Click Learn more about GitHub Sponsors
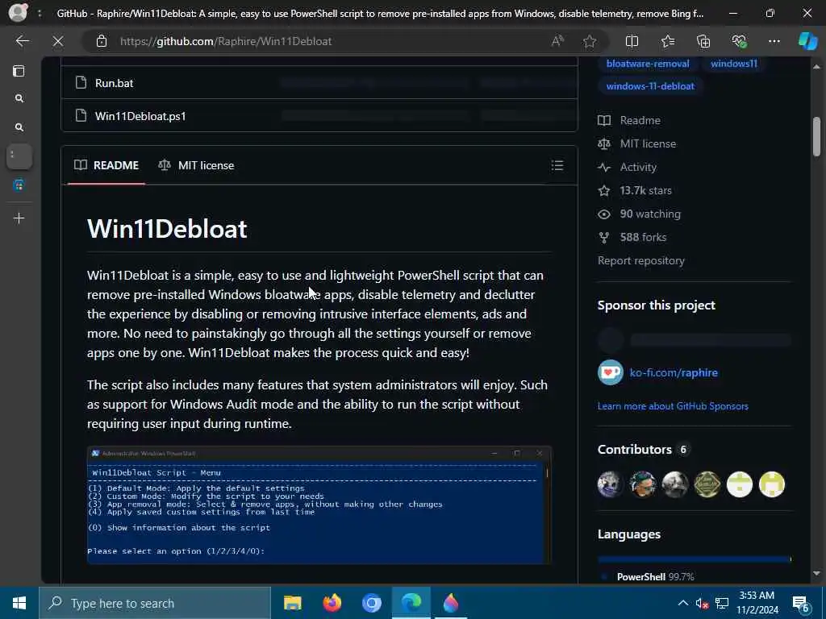The width and height of the screenshot is (826, 619). point(673,406)
